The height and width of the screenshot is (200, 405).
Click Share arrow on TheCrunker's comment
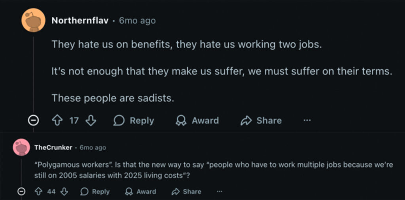(175, 192)
